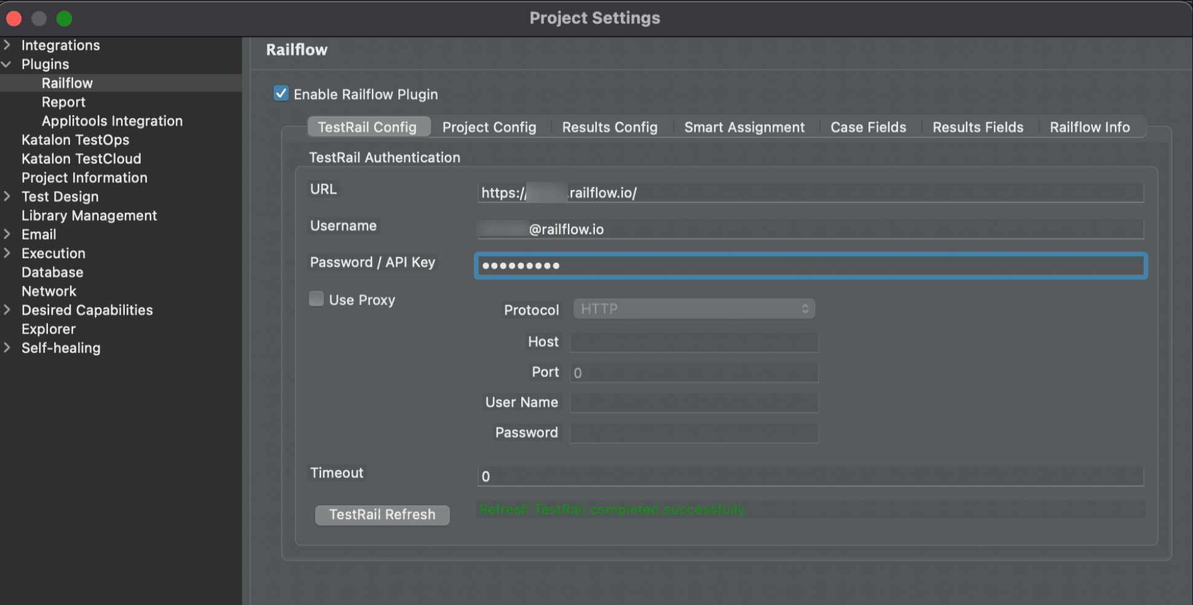Uncheck Enable Railflow Plugin checkbox
The width and height of the screenshot is (1193, 605).
tap(281, 93)
